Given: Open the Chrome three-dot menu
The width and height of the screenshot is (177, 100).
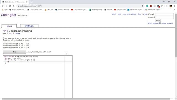Looking at the screenshot, I should click(175, 6).
